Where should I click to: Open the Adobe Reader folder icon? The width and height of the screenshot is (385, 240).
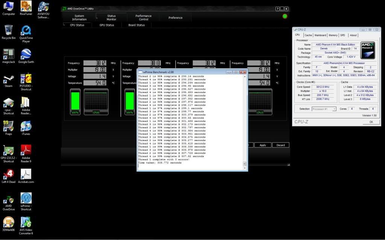point(26,106)
